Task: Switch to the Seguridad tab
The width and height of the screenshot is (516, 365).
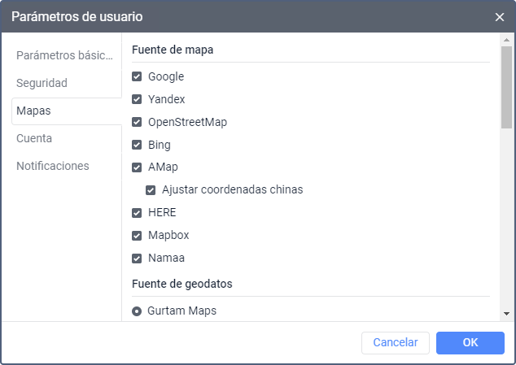Action: pyautogui.click(x=42, y=83)
